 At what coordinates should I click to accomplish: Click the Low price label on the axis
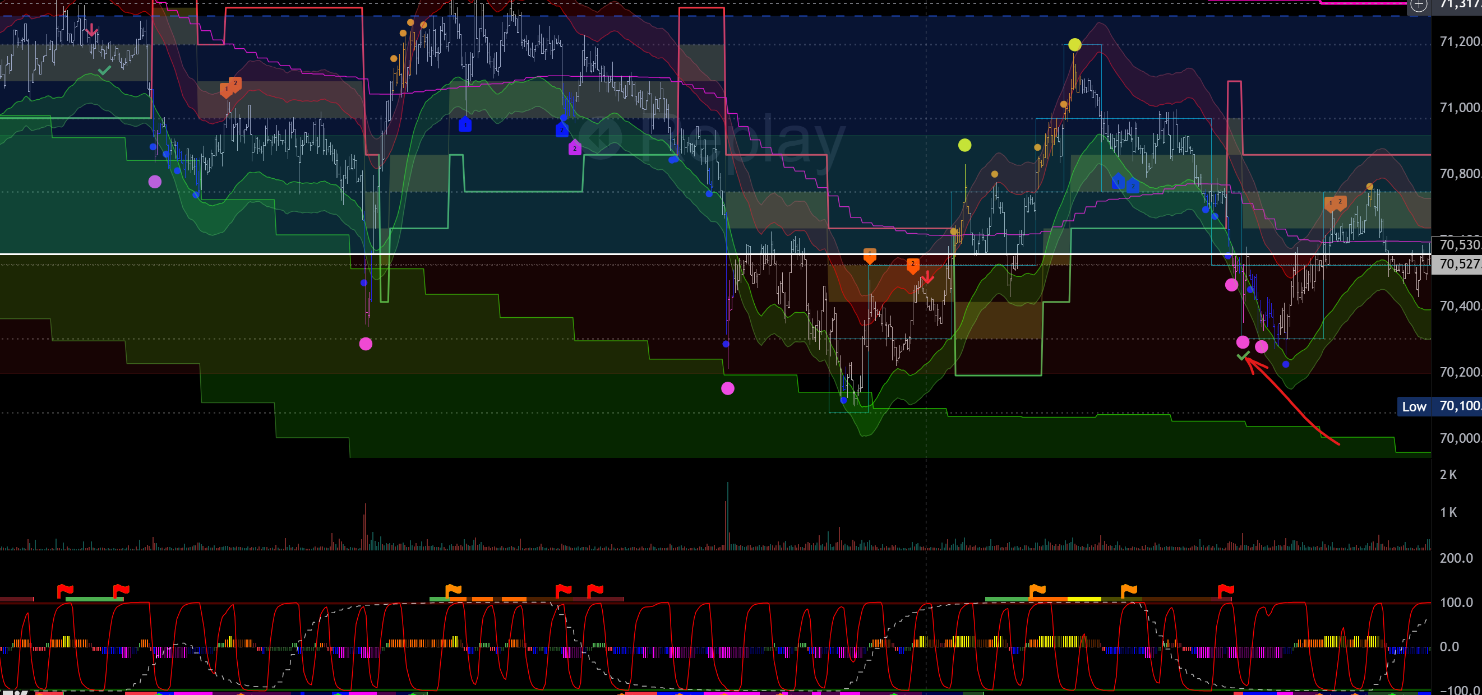[x=1414, y=406]
